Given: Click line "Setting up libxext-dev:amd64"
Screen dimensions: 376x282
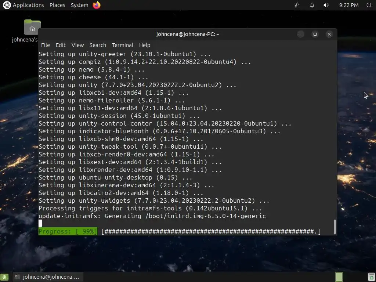Looking at the screenshot, I should [x=130, y=162].
